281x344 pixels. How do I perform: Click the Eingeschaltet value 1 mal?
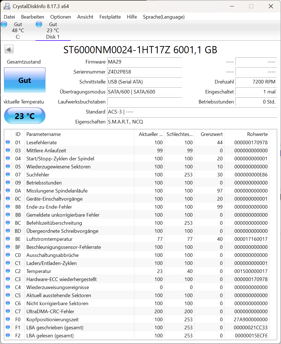(x=256, y=92)
